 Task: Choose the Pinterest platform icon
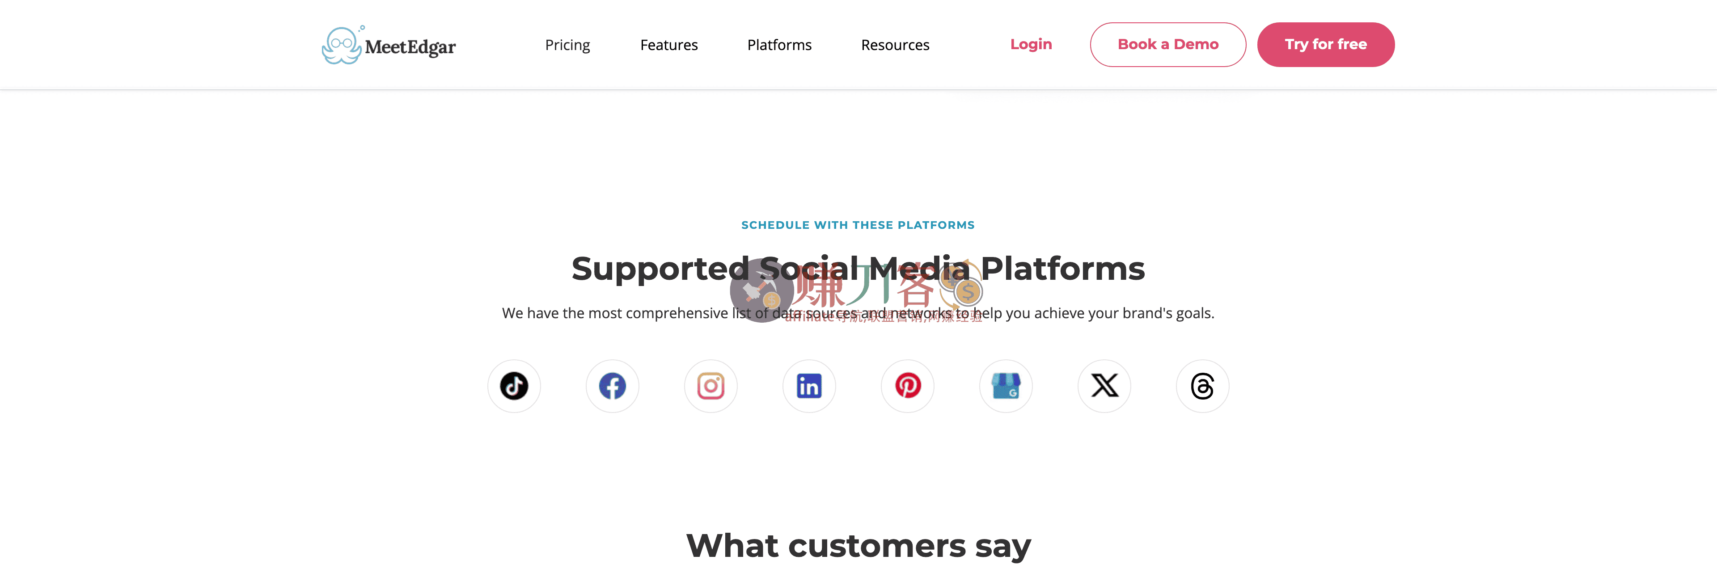pyautogui.click(x=907, y=386)
